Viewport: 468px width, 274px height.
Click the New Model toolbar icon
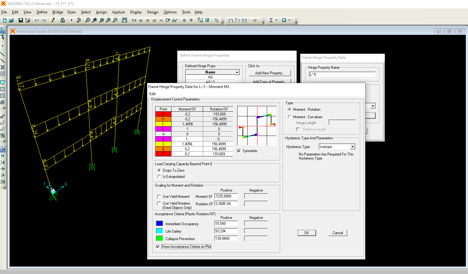(x=5, y=20)
